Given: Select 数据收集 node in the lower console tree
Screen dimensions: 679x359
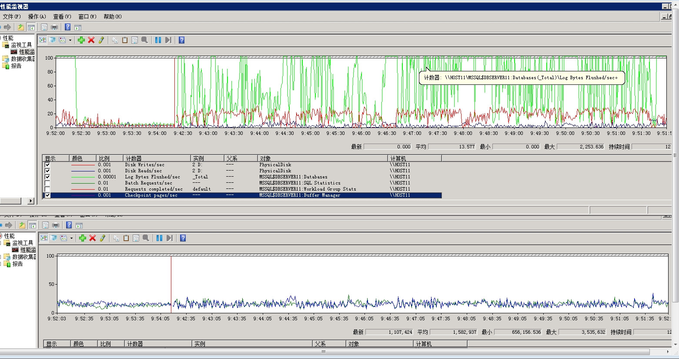Looking at the screenshot, I should [24, 257].
